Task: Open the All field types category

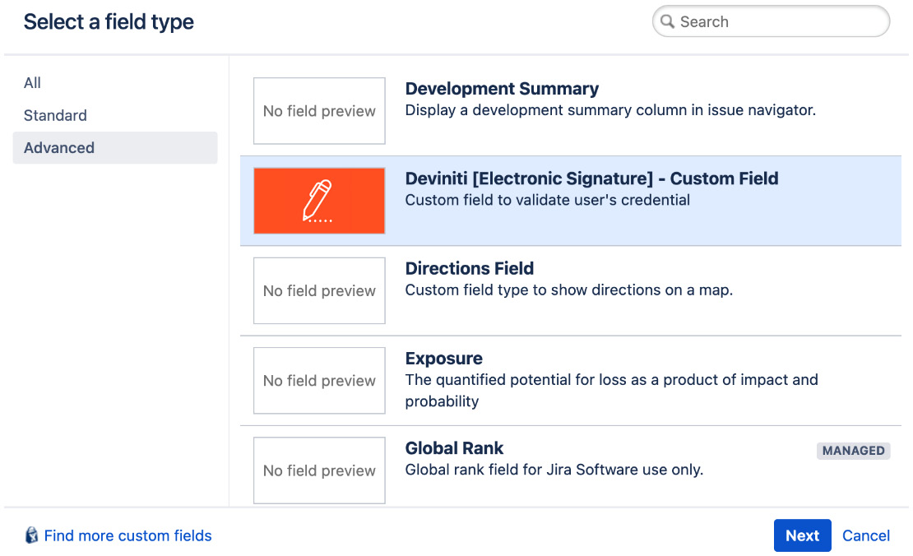Action: tap(31, 83)
